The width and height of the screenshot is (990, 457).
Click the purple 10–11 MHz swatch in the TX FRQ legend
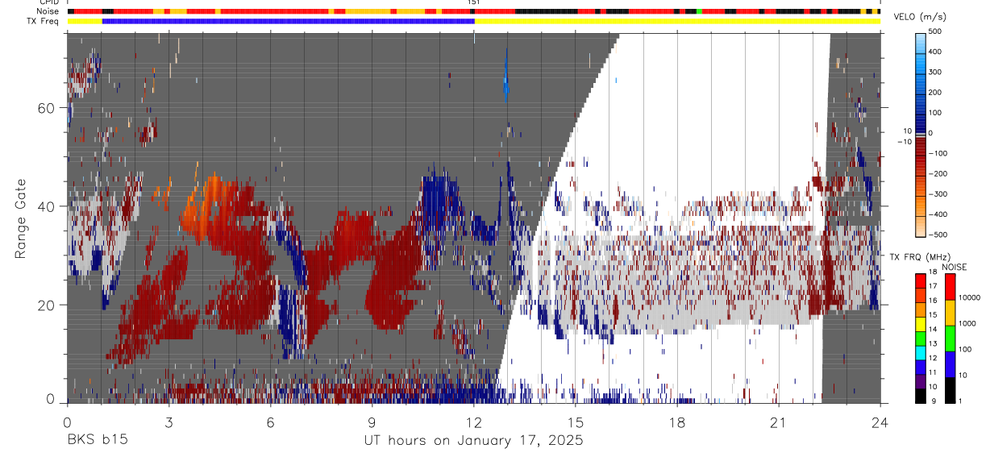pos(921,381)
